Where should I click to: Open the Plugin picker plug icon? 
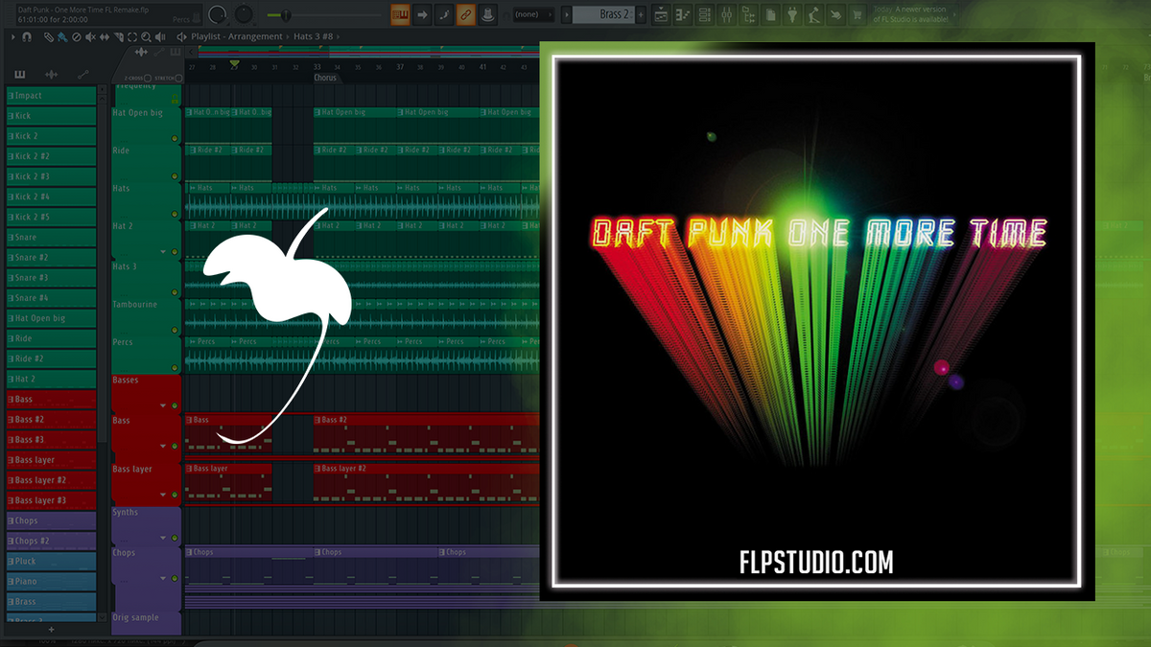coord(793,14)
